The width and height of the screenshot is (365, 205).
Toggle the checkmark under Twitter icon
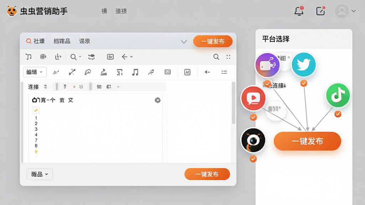(304, 83)
